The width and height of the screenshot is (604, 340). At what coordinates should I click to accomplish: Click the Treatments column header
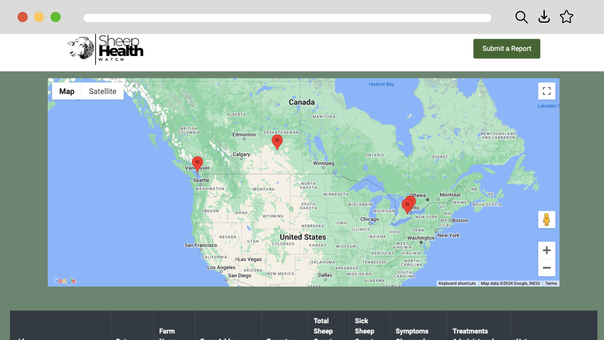470,331
